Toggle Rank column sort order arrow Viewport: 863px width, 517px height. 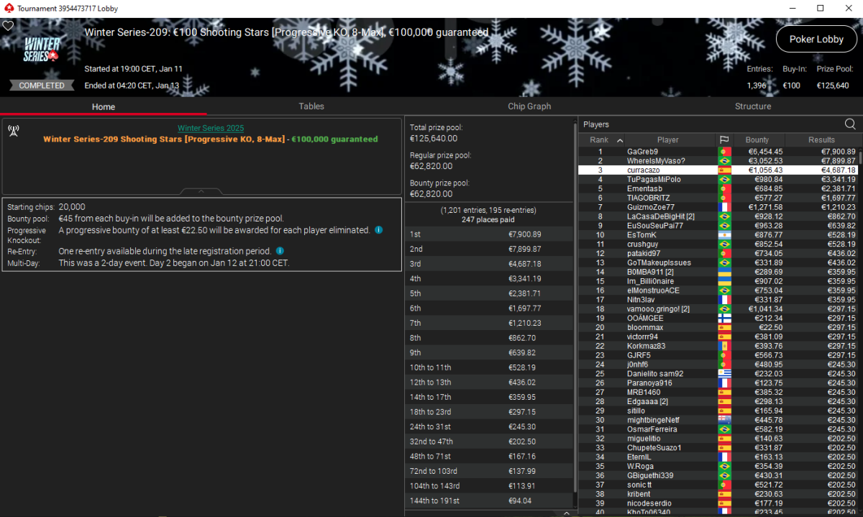point(620,140)
